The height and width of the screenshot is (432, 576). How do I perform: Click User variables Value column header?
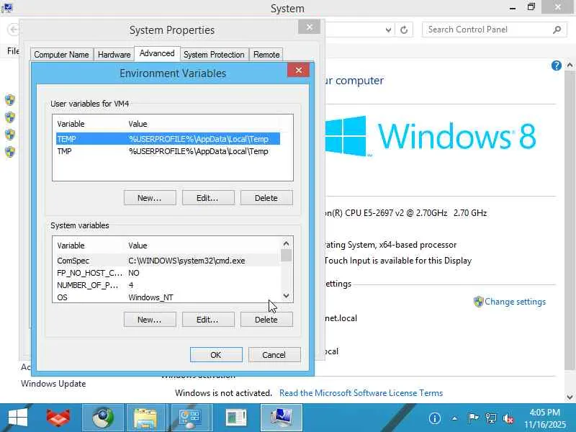point(204,124)
